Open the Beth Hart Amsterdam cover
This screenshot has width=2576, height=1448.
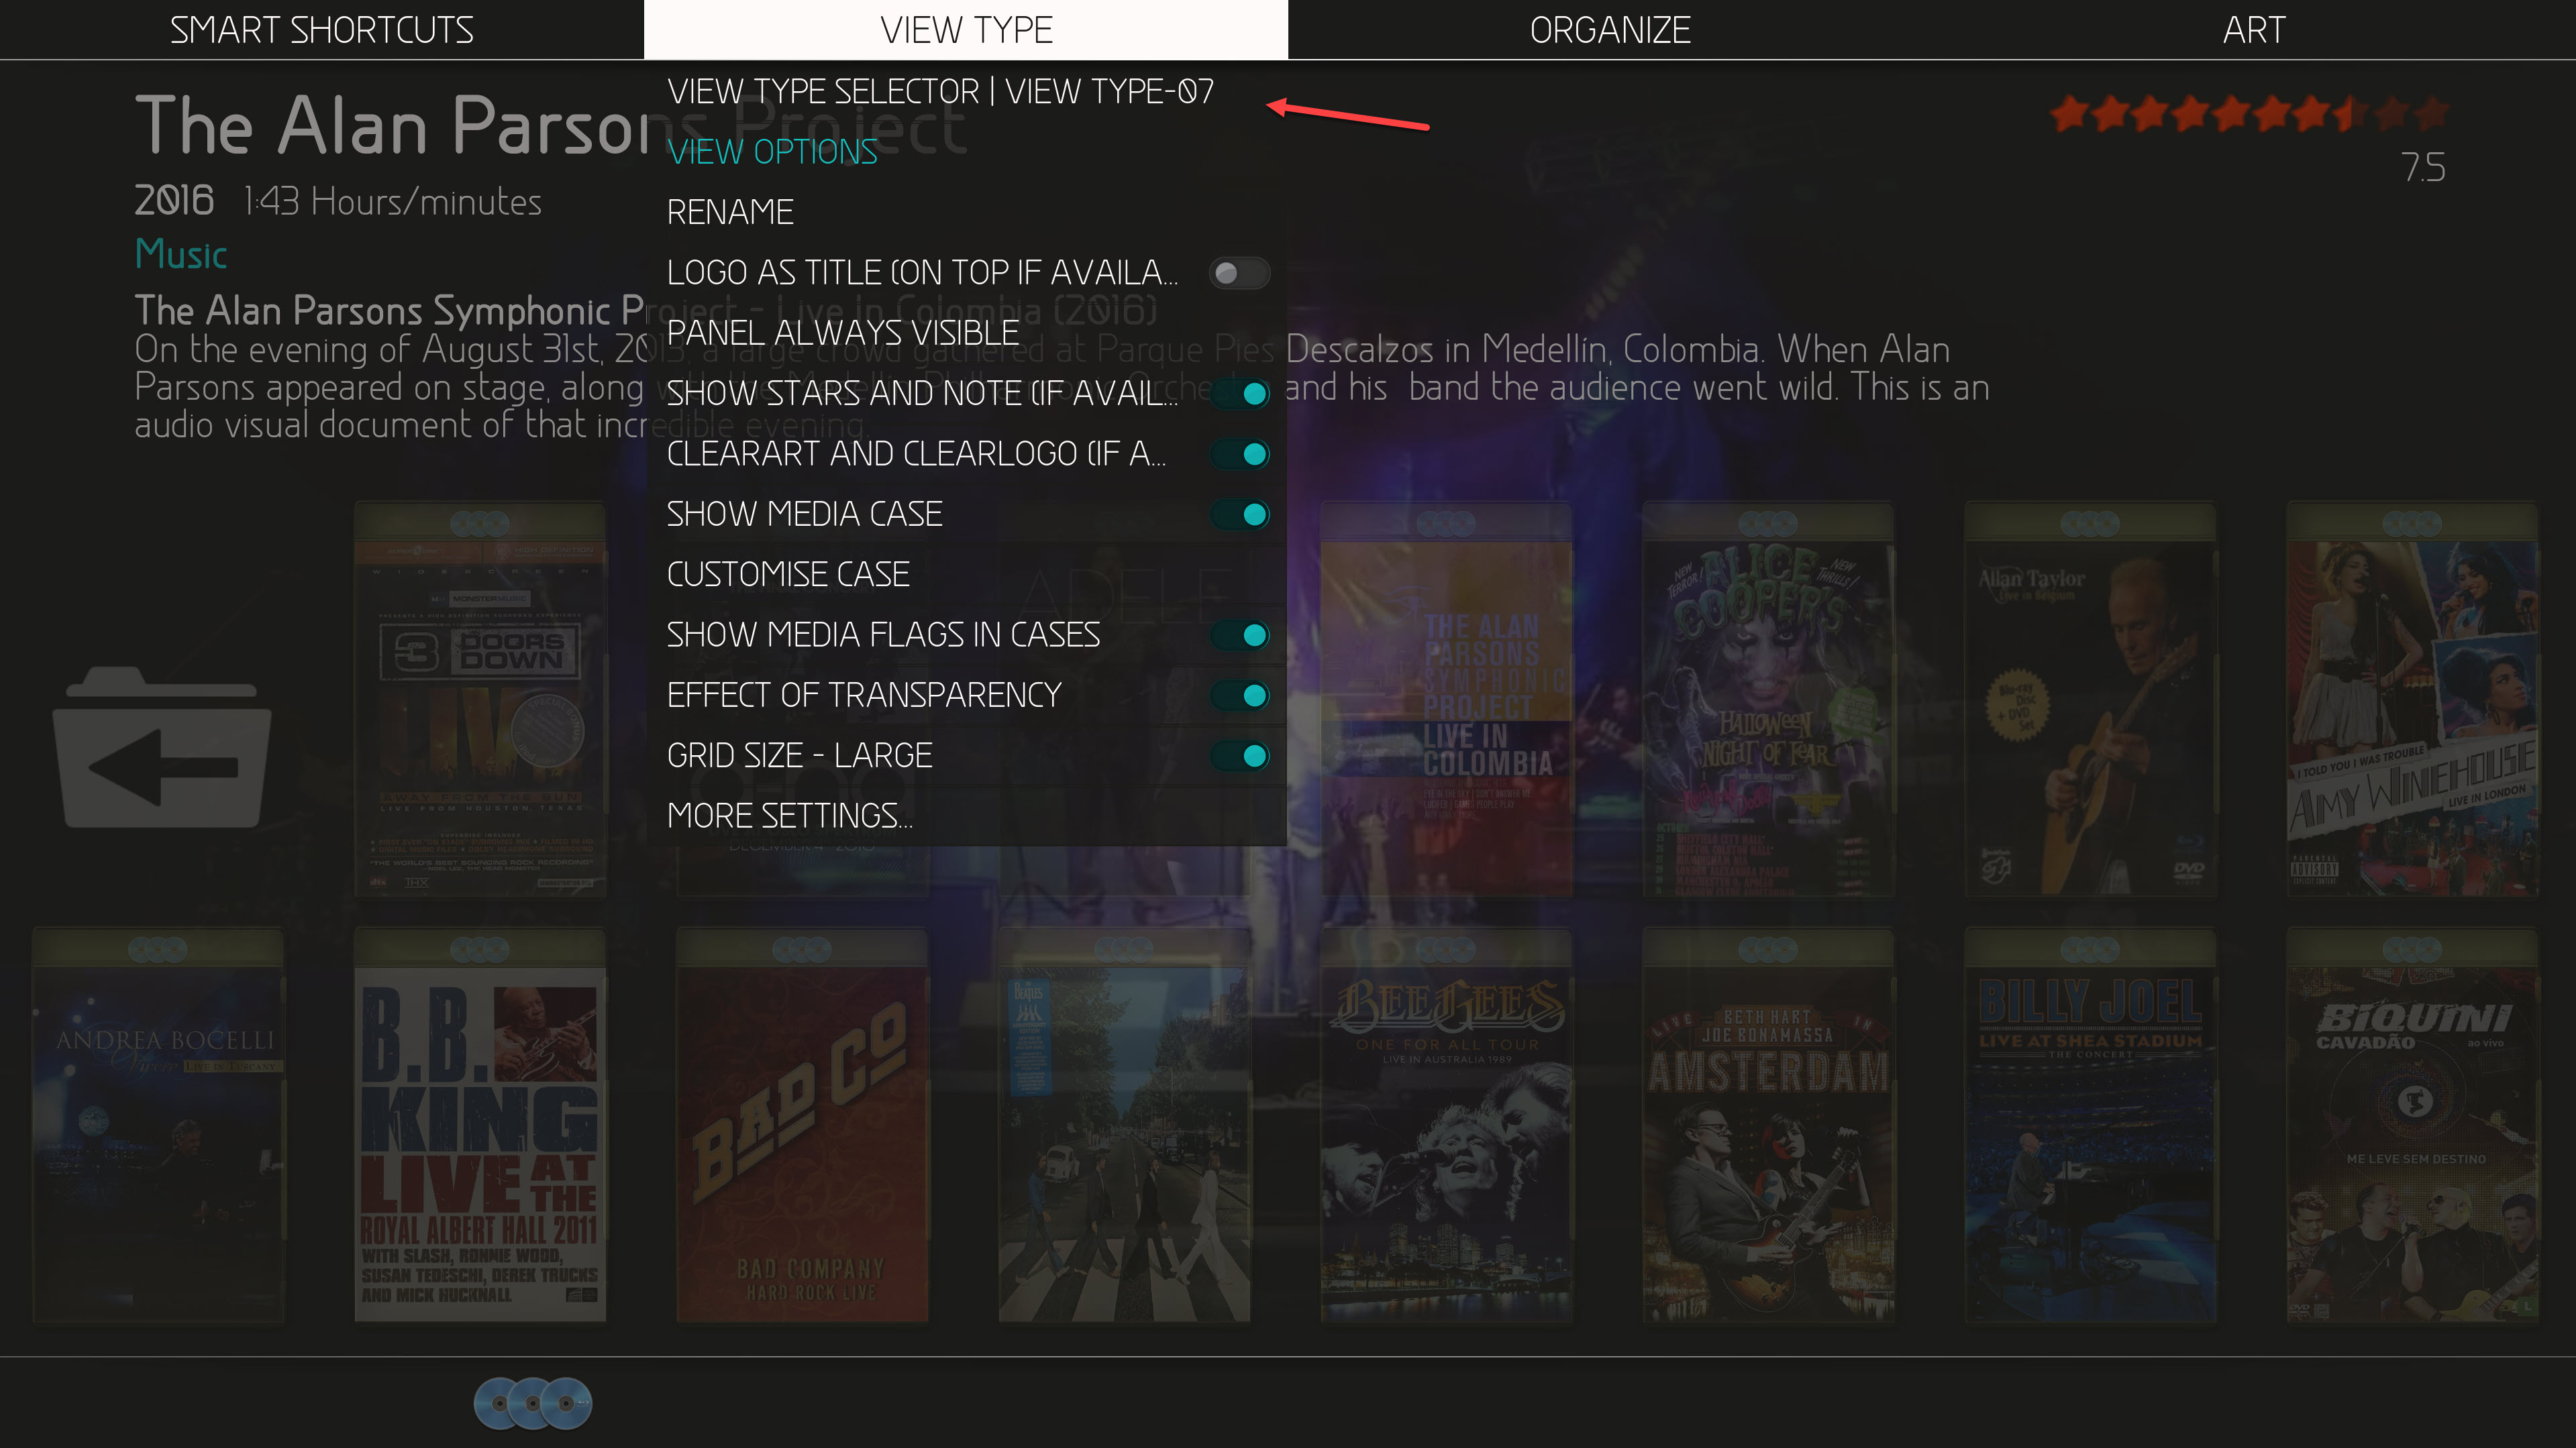coord(1768,1125)
